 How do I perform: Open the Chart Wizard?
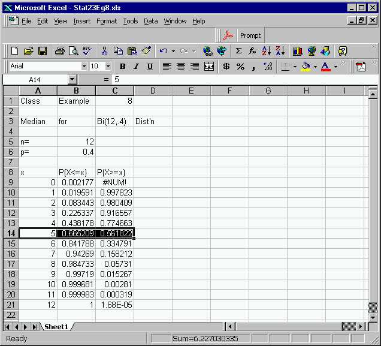pos(297,51)
